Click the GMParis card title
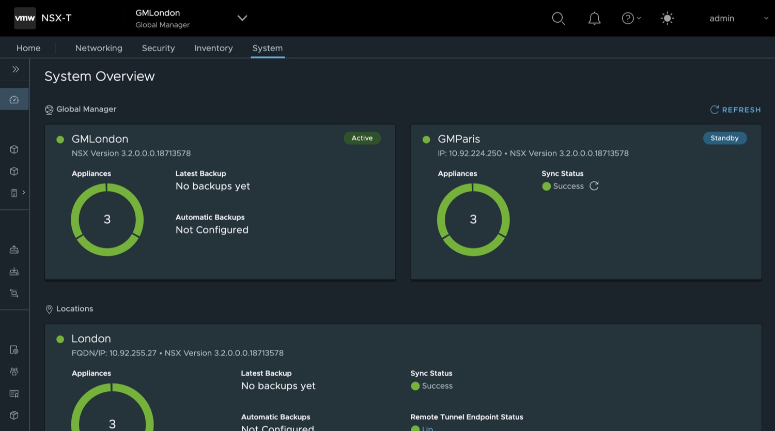The image size is (775, 431). click(459, 139)
